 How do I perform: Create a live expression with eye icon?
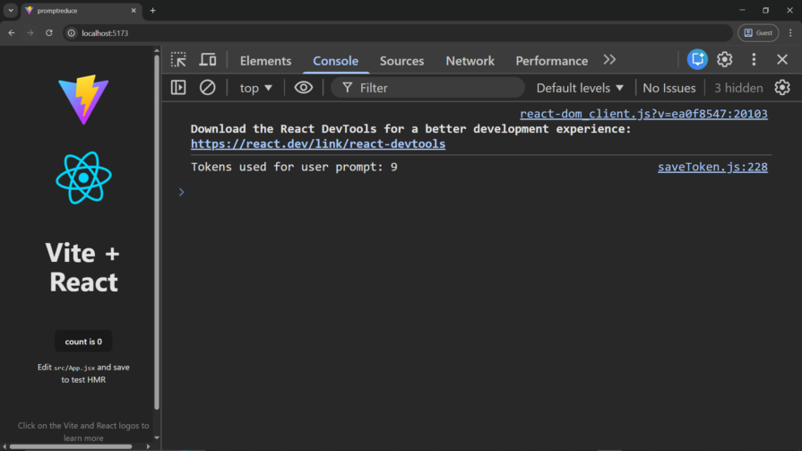304,88
